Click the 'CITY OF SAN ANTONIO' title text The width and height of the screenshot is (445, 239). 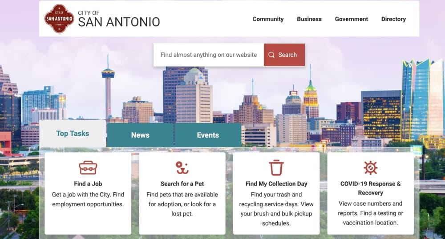(119, 19)
